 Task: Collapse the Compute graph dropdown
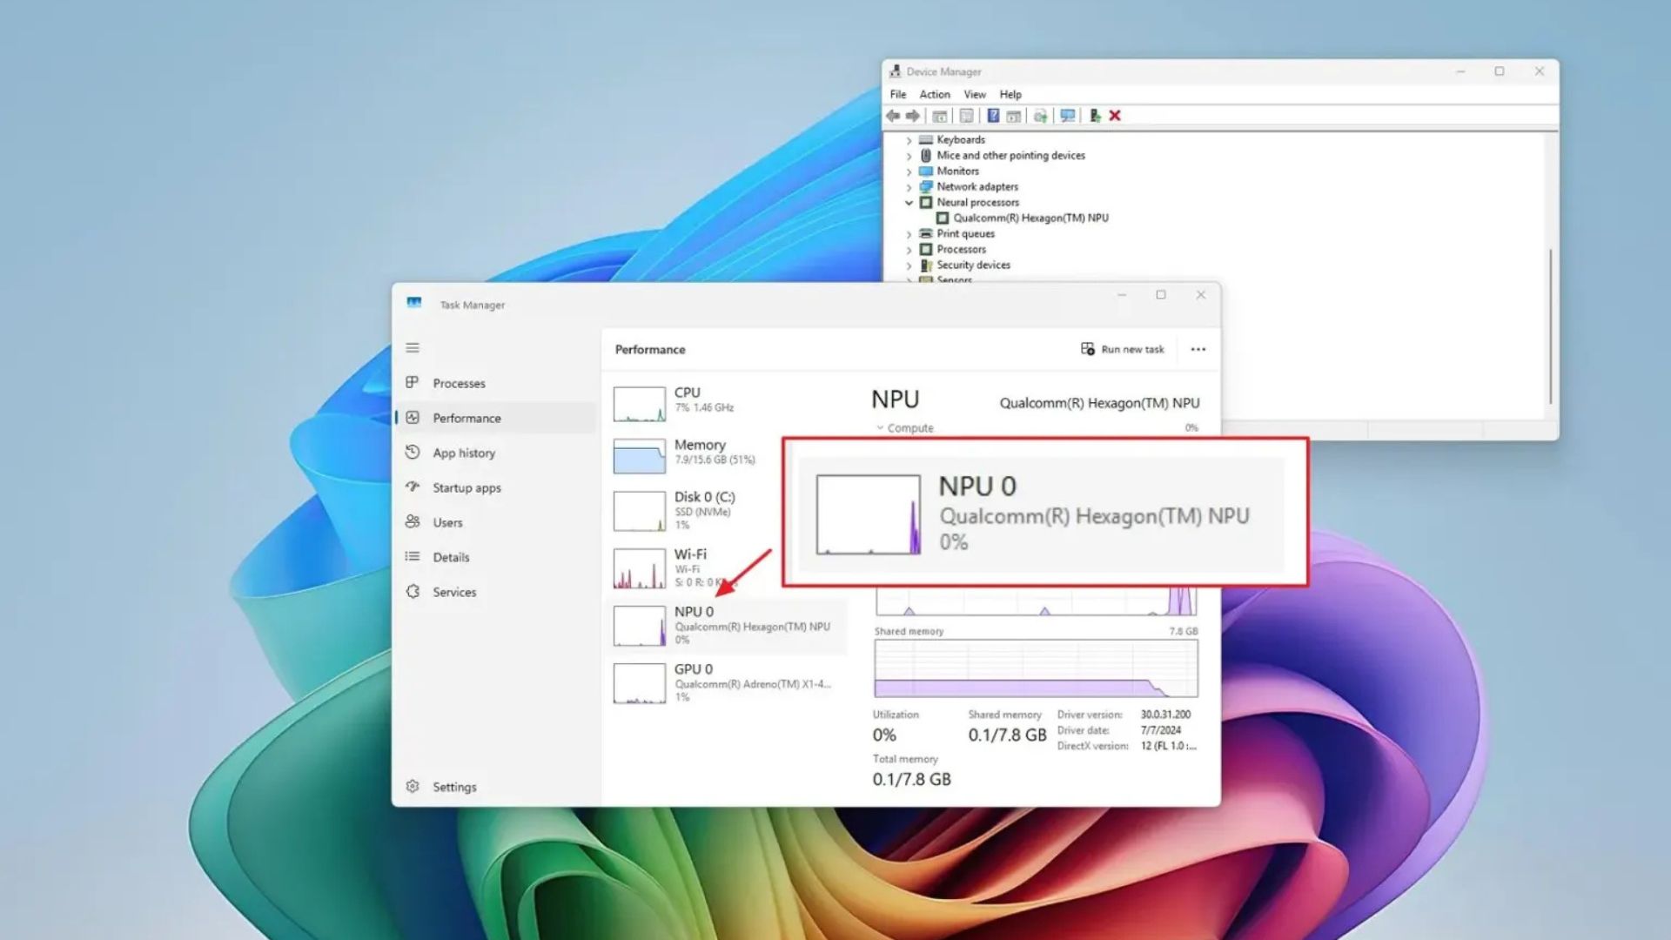coord(880,427)
